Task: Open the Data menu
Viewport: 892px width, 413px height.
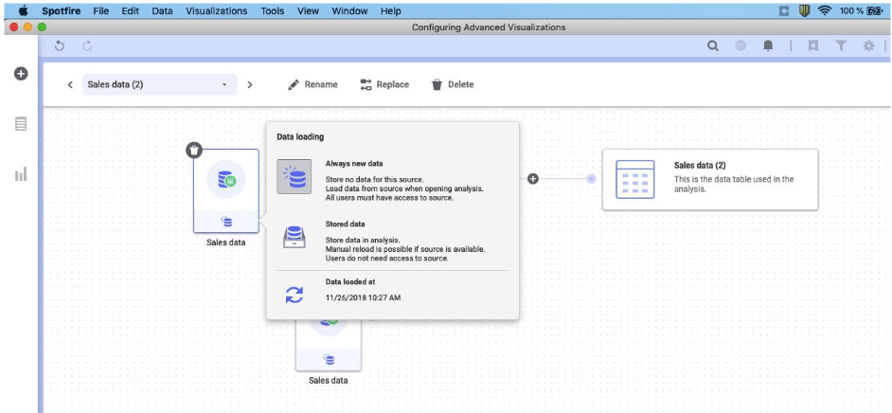Action: click(x=162, y=10)
